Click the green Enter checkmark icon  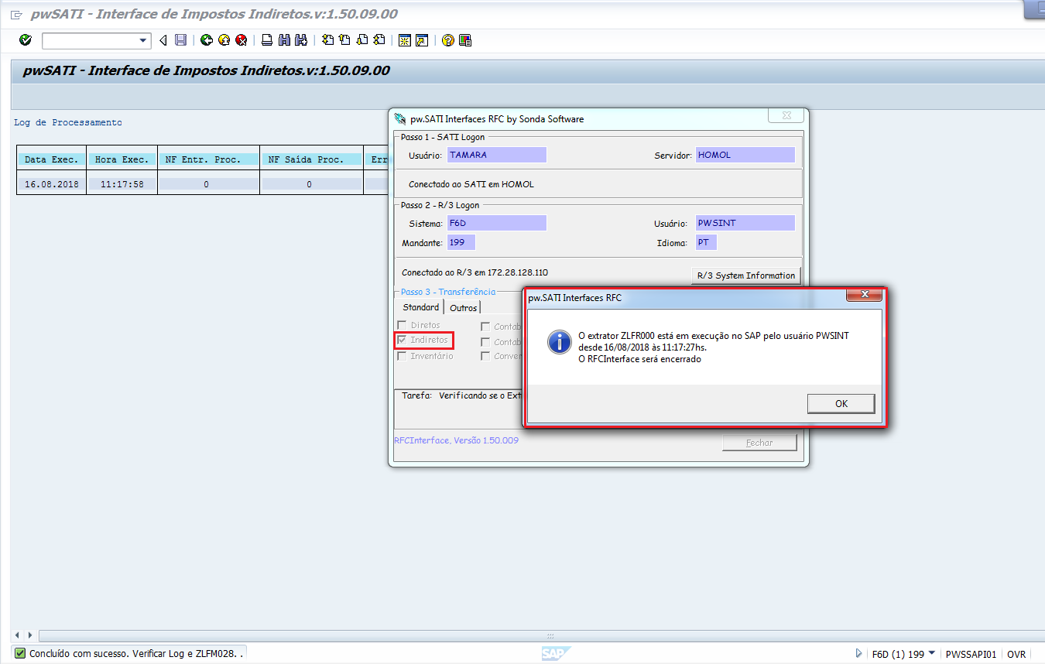click(x=26, y=40)
